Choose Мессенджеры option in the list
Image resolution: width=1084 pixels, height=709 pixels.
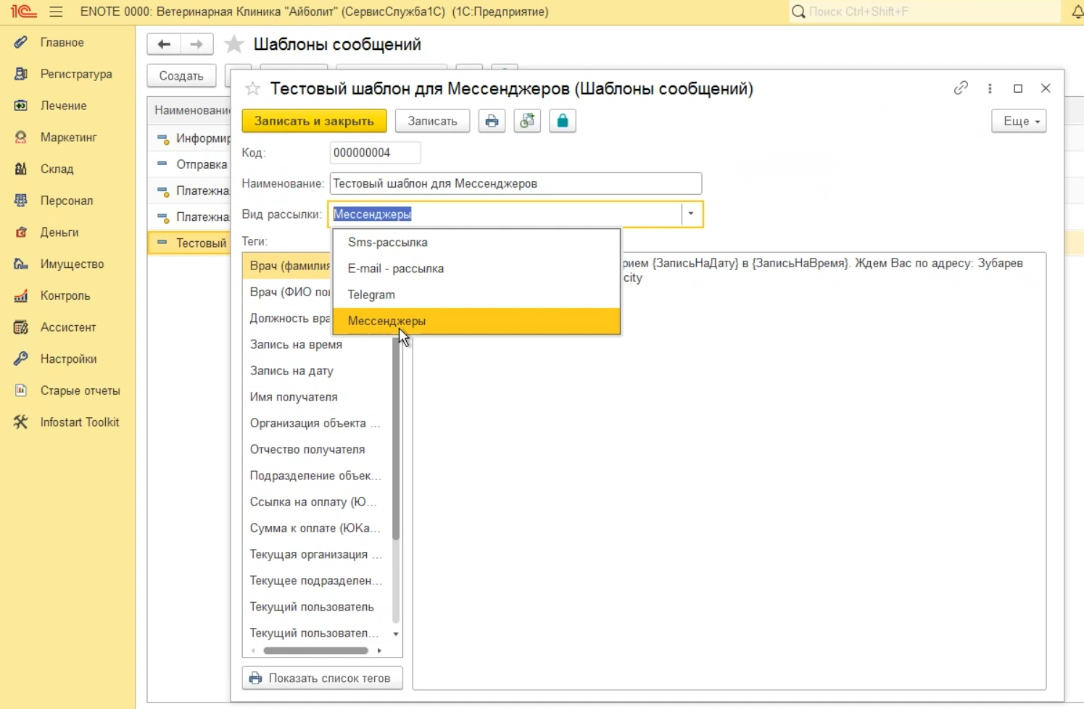[x=476, y=321]
